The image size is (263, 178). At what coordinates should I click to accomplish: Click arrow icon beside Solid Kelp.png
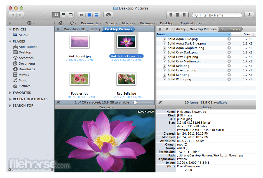pyautogui.click(x=229, y=66)
